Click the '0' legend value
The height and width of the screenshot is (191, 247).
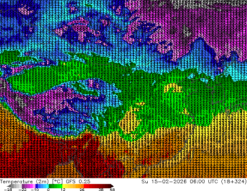[48, 189]
